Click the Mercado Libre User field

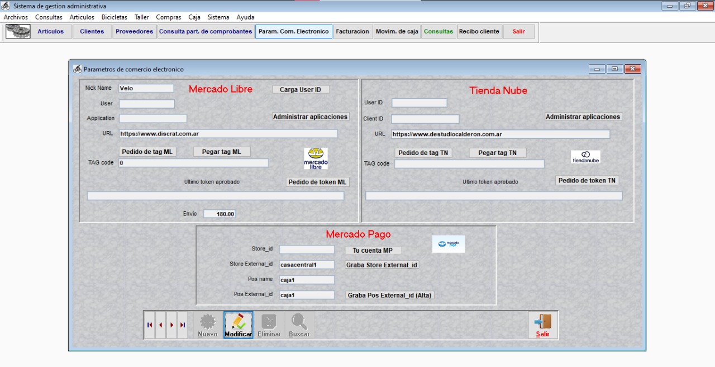(x=147, y=104)
